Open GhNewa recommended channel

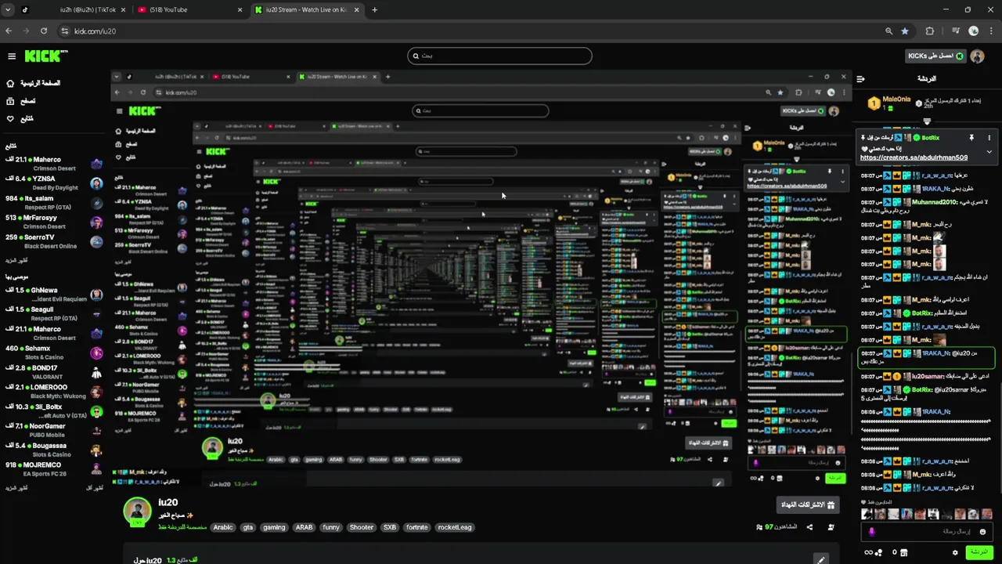coord(53,295)
